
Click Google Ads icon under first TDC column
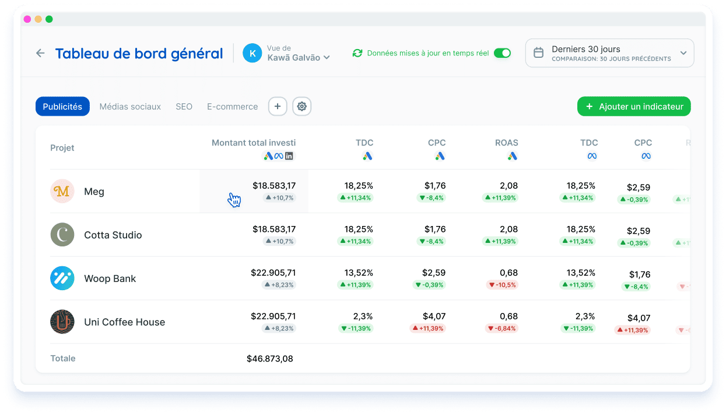(367, 156)
